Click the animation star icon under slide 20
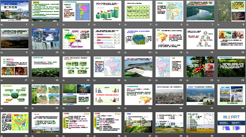The width and height of the screenshot is (246, 137). [95, 80]
